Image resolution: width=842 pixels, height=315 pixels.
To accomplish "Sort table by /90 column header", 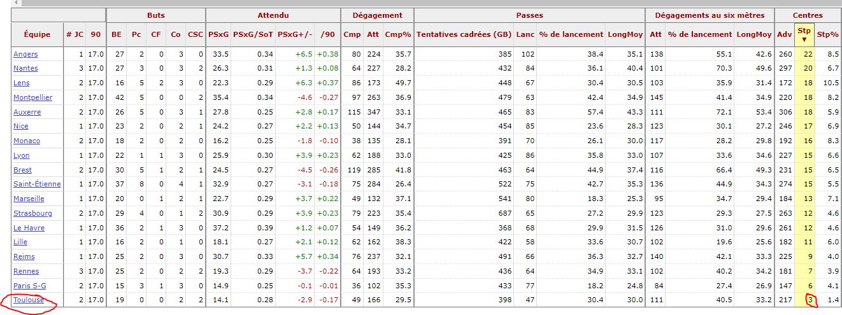I will [328, 34].
